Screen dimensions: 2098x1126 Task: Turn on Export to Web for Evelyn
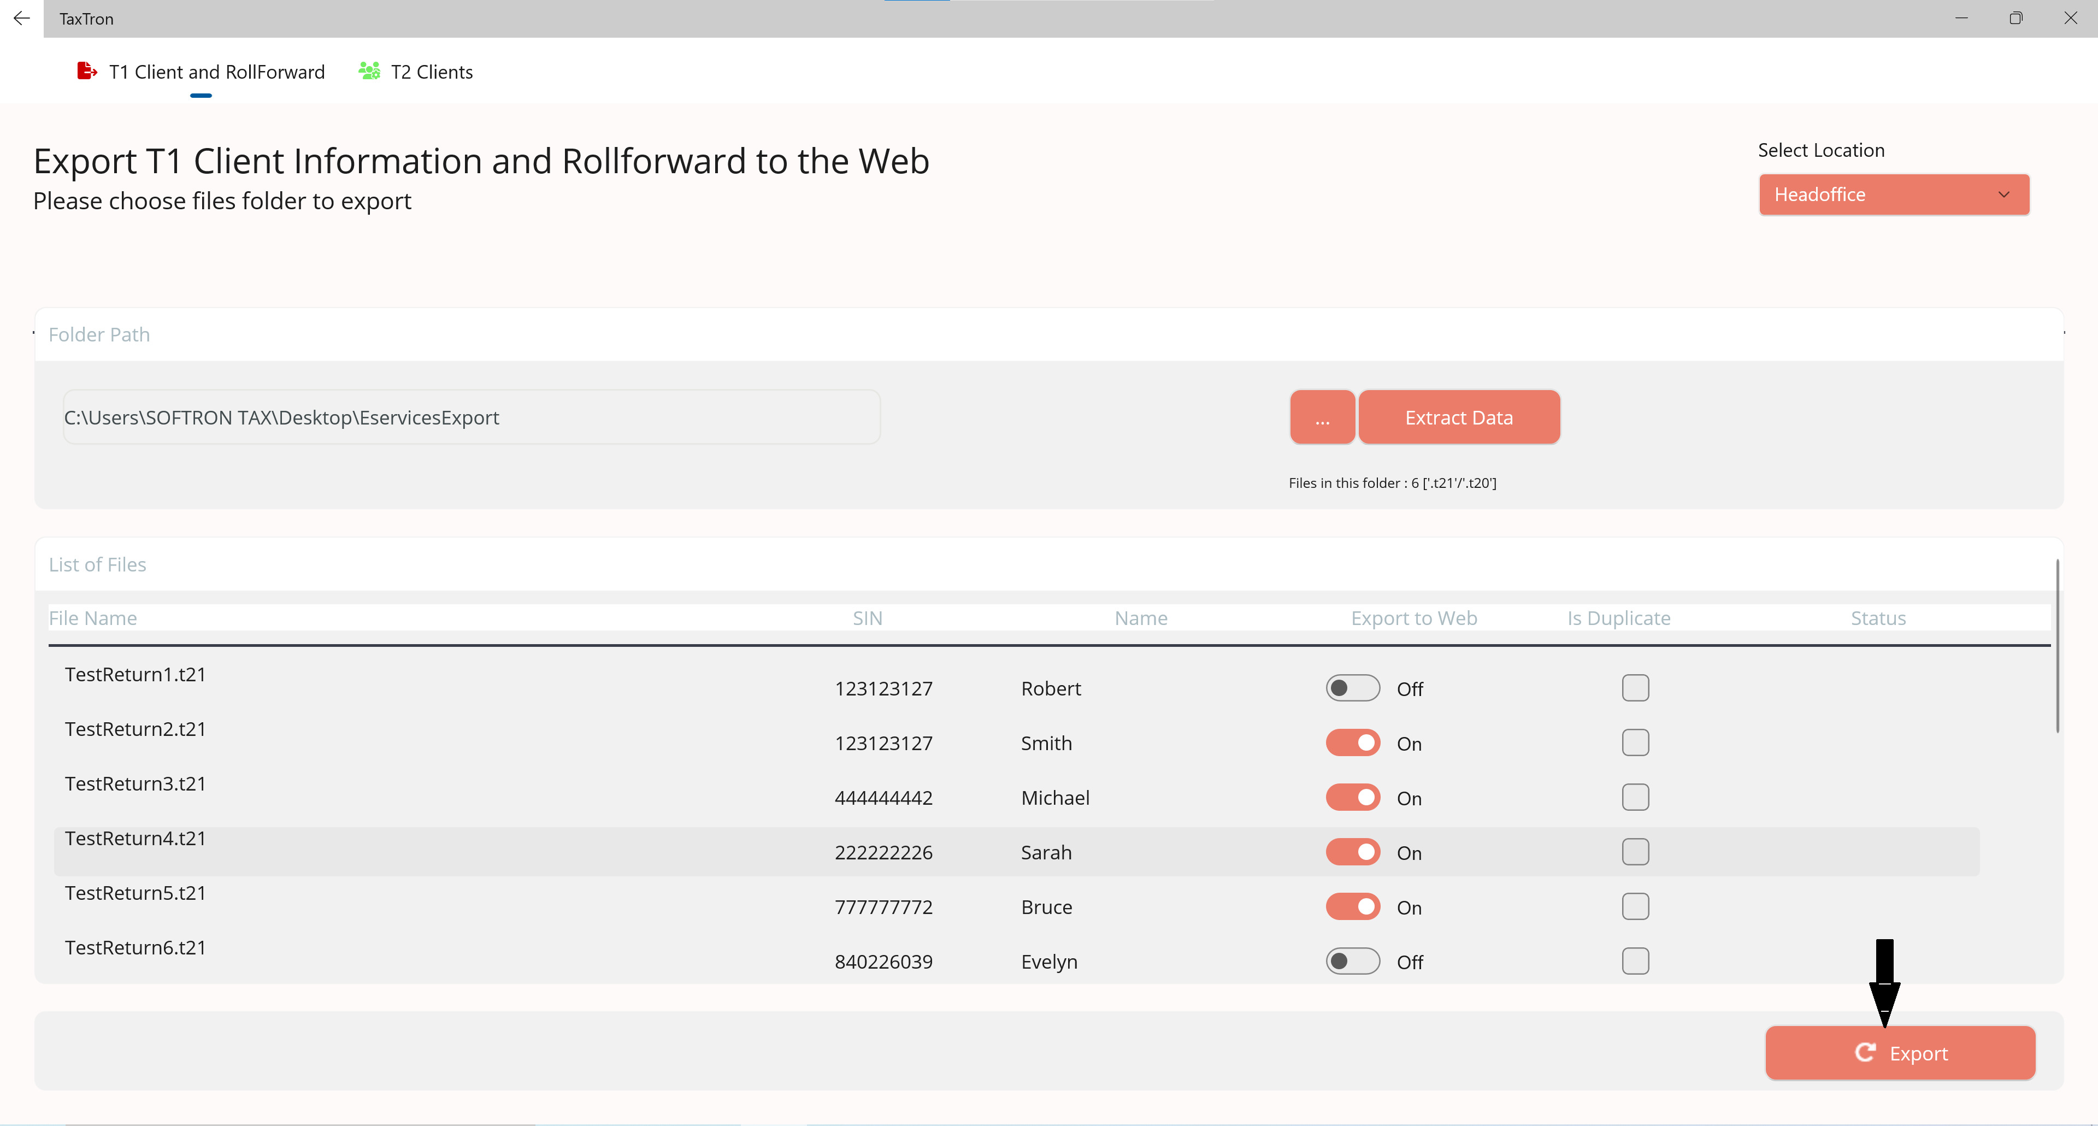[1353, 960]
